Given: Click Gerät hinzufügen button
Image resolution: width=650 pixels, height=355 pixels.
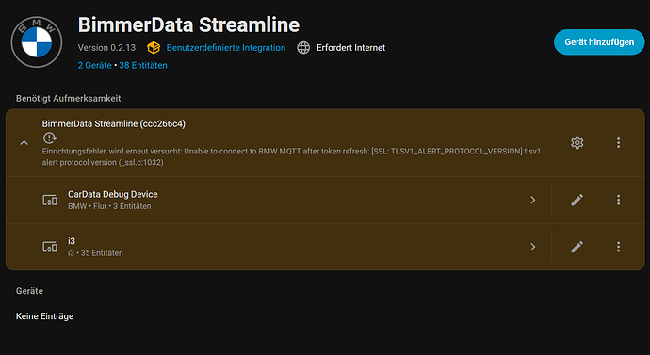Looking at the screenshot, I should coord(599,42).
